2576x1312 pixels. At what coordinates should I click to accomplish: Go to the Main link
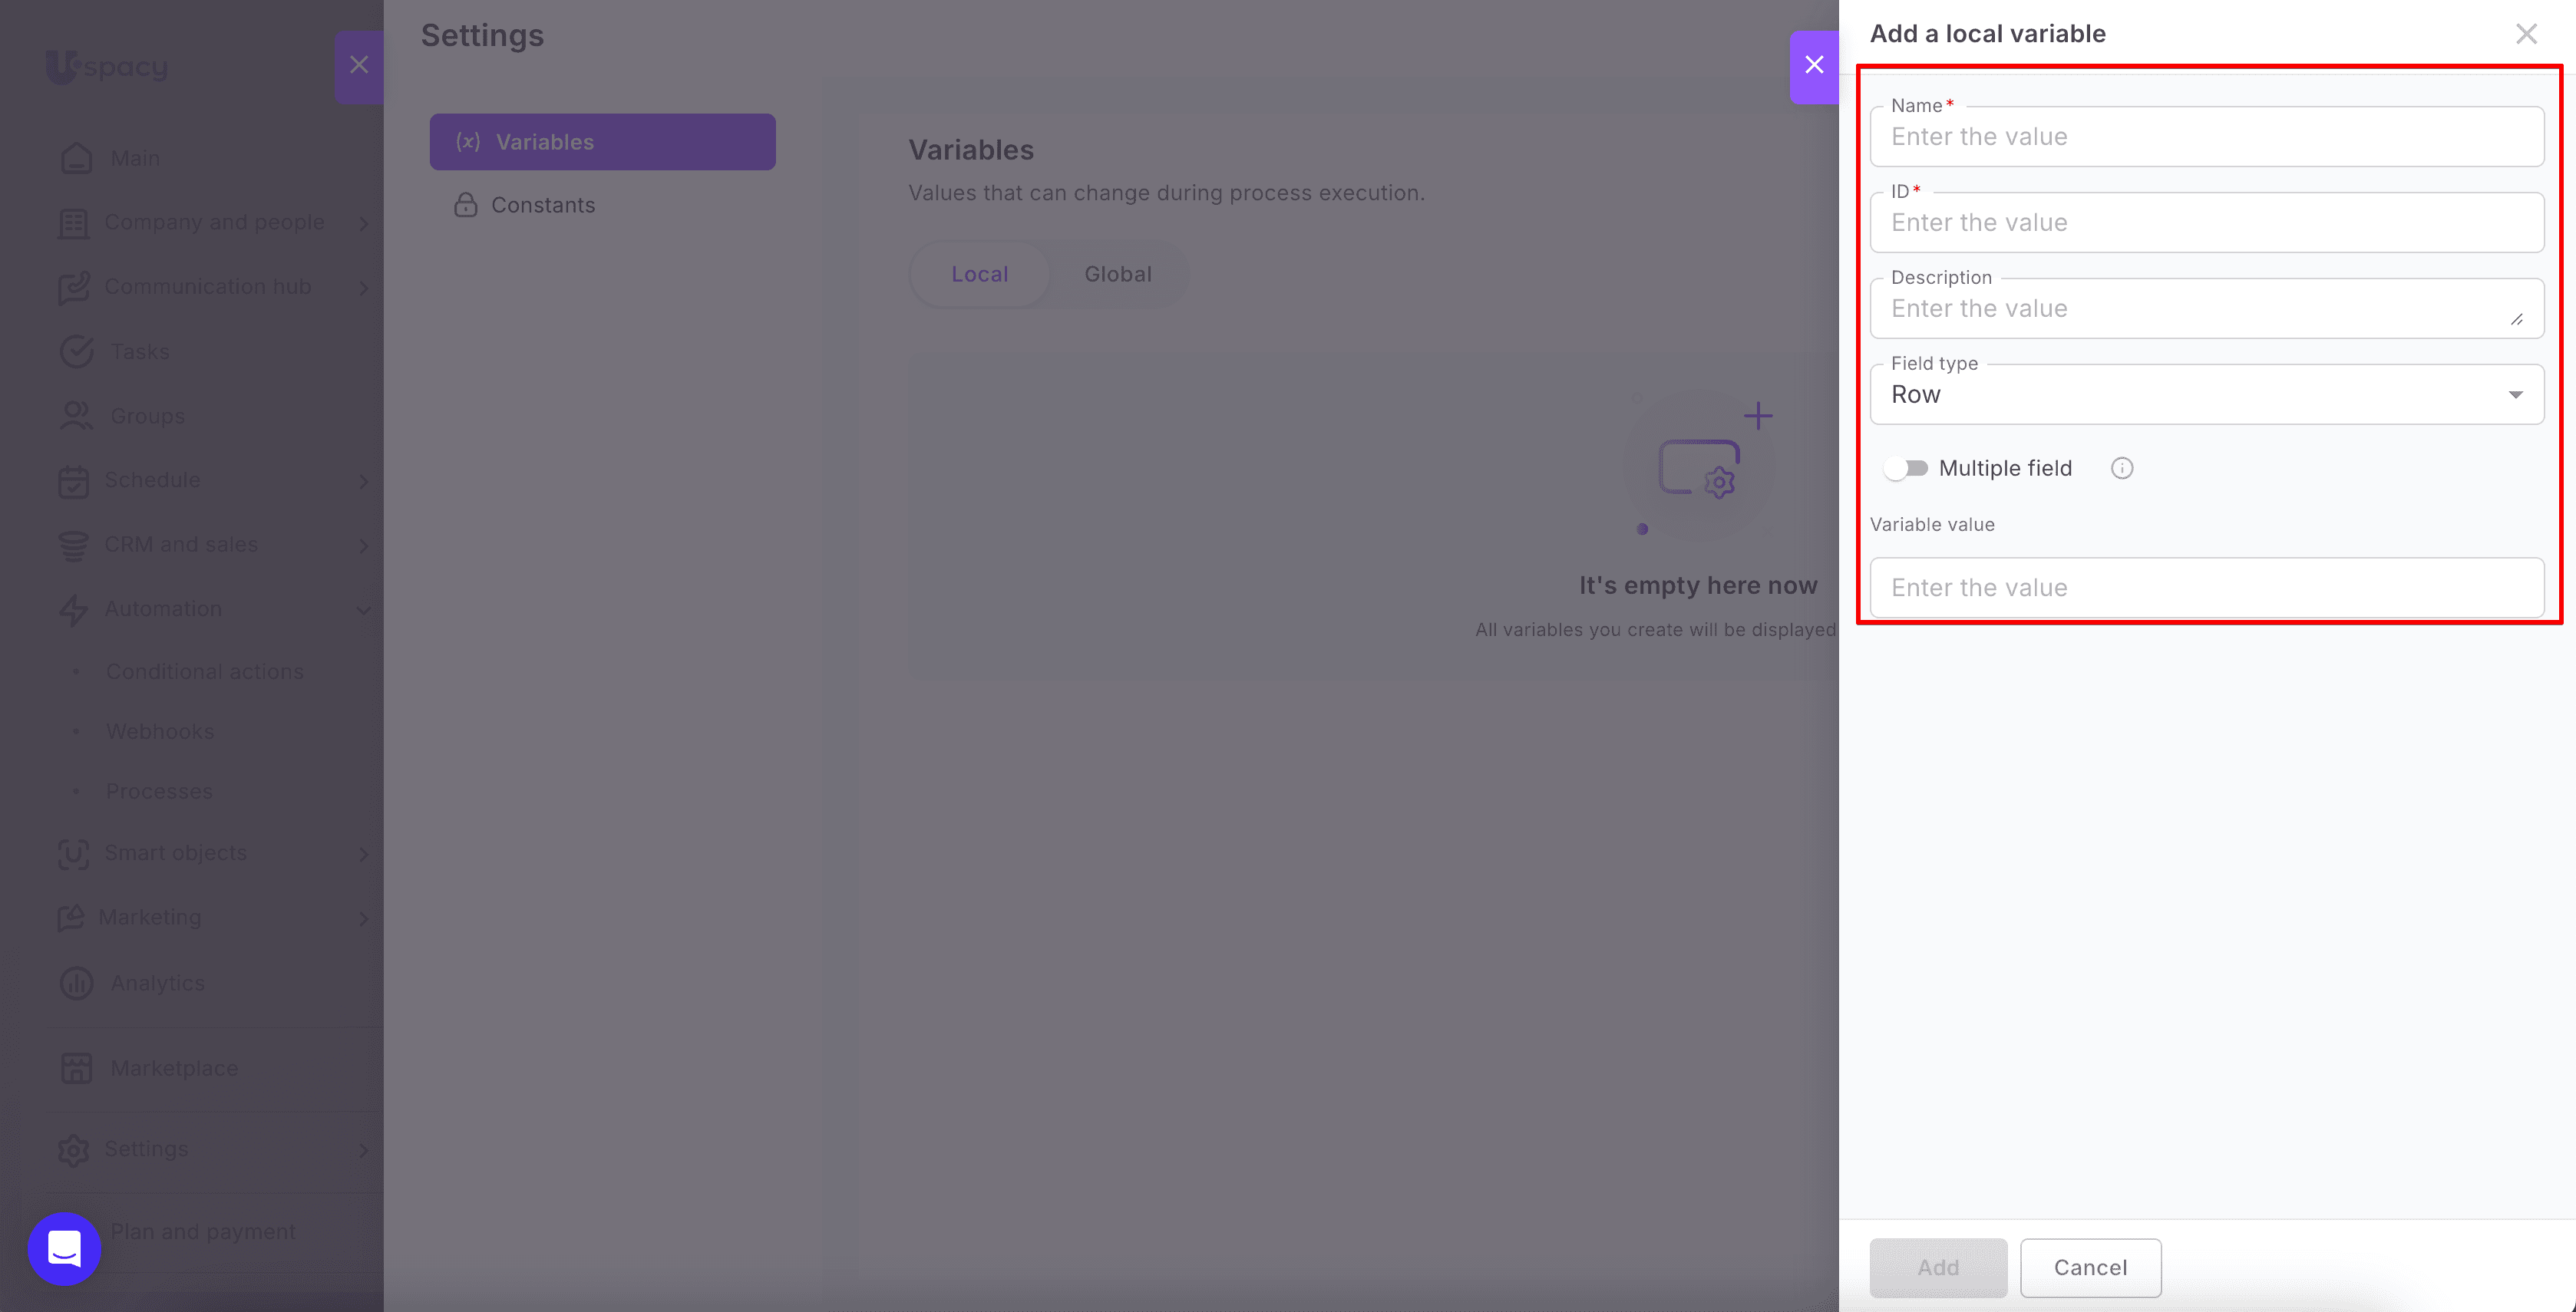(x=135, y=158)
